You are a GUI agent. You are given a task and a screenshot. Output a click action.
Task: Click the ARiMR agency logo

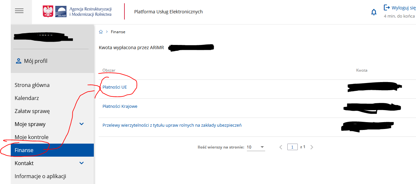pos(77,11)
